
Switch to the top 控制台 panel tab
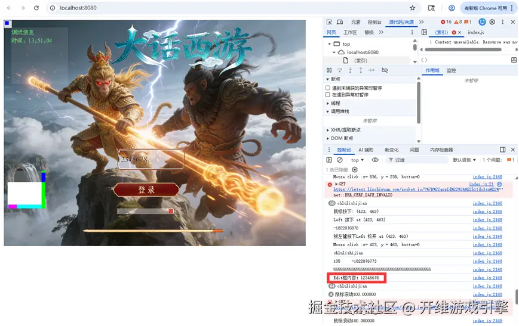tap(374, 22)
